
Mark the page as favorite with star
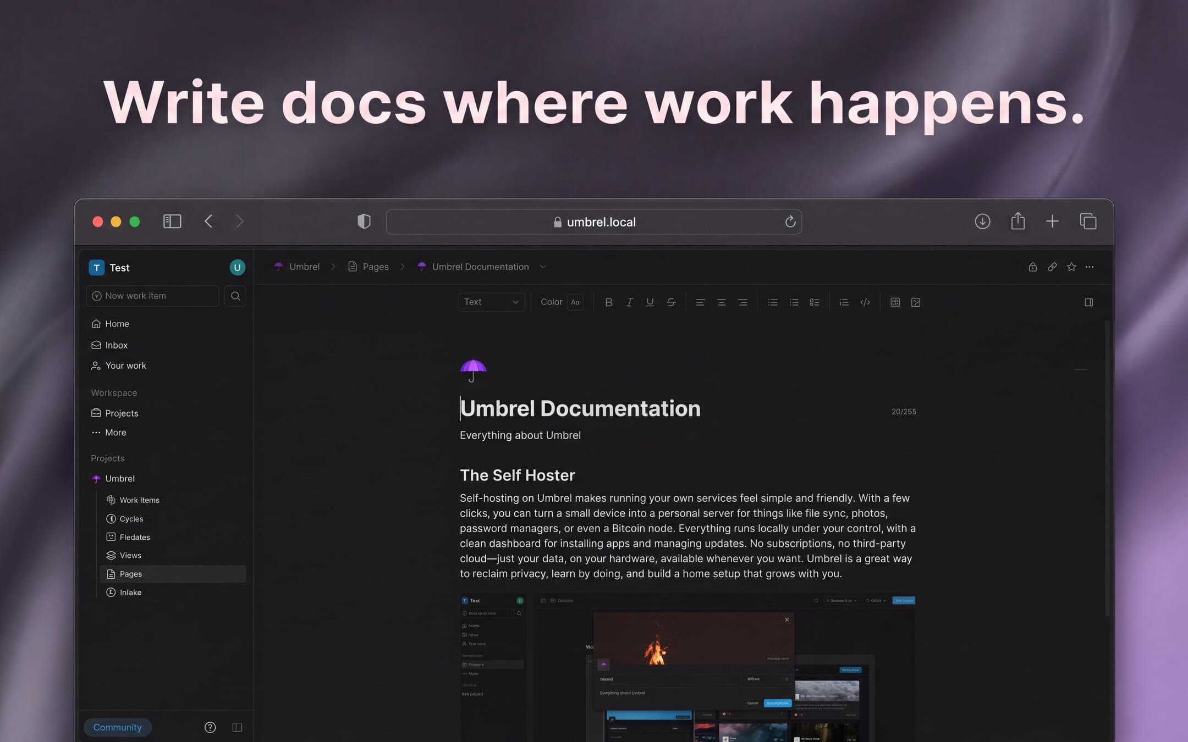(1071, 267)
